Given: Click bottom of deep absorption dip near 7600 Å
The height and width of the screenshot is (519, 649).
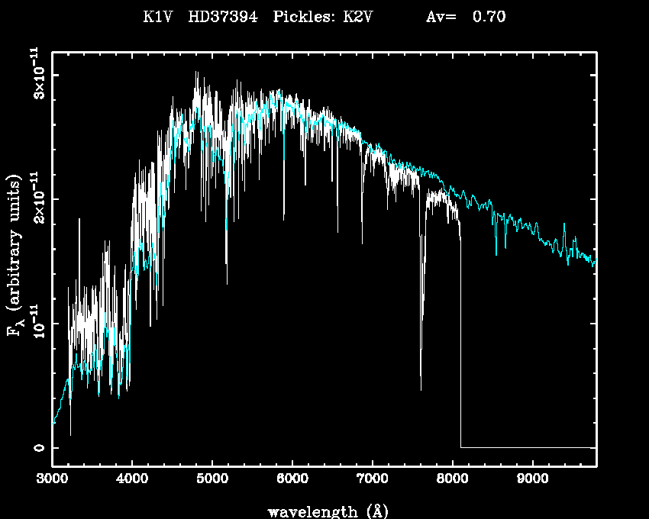Looking at the screenshot, I should 421,388.
